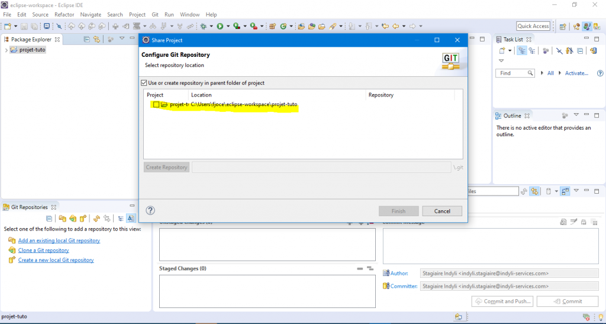
Task: Click Add existing repository icon in Git Repositories toolbar
Action: click(62, 219)
